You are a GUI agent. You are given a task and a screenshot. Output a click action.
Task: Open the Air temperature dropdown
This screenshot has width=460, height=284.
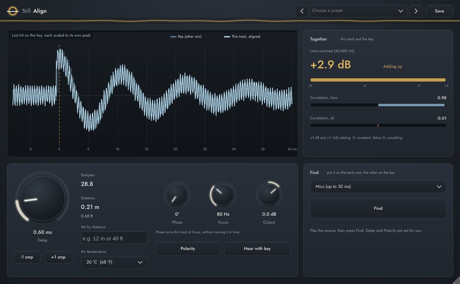(x=114, y=262)
